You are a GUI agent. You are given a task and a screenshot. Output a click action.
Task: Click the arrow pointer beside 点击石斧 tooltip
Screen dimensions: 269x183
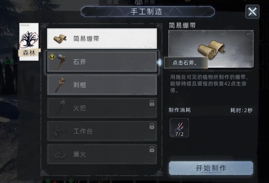[159, 62]
